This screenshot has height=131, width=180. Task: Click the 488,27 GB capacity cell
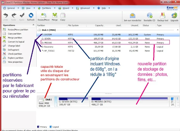click(x=98, y=43)
